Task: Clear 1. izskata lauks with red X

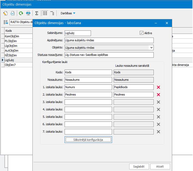Action: click(x=158, y=87)
